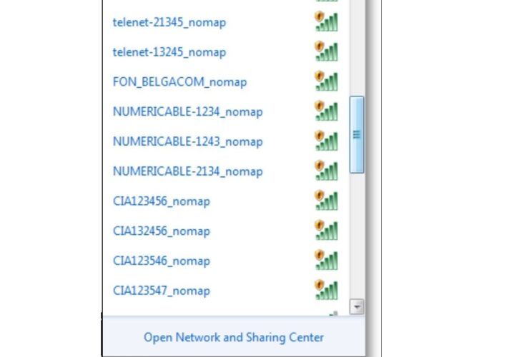
Task: Click signal icon for CIA123456_nomap
Action: [326, 200]
